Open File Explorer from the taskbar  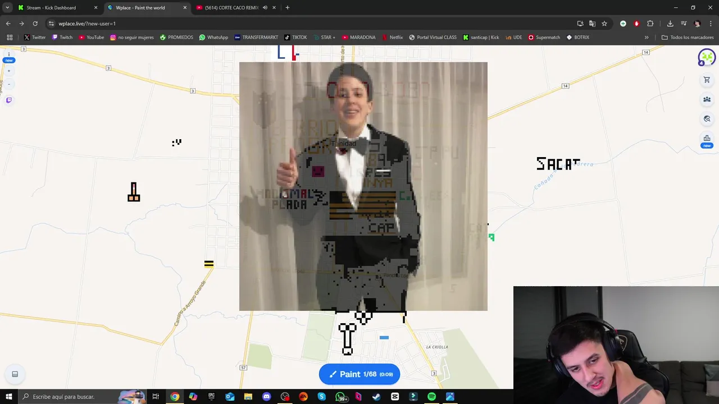[x=248, y=397]
